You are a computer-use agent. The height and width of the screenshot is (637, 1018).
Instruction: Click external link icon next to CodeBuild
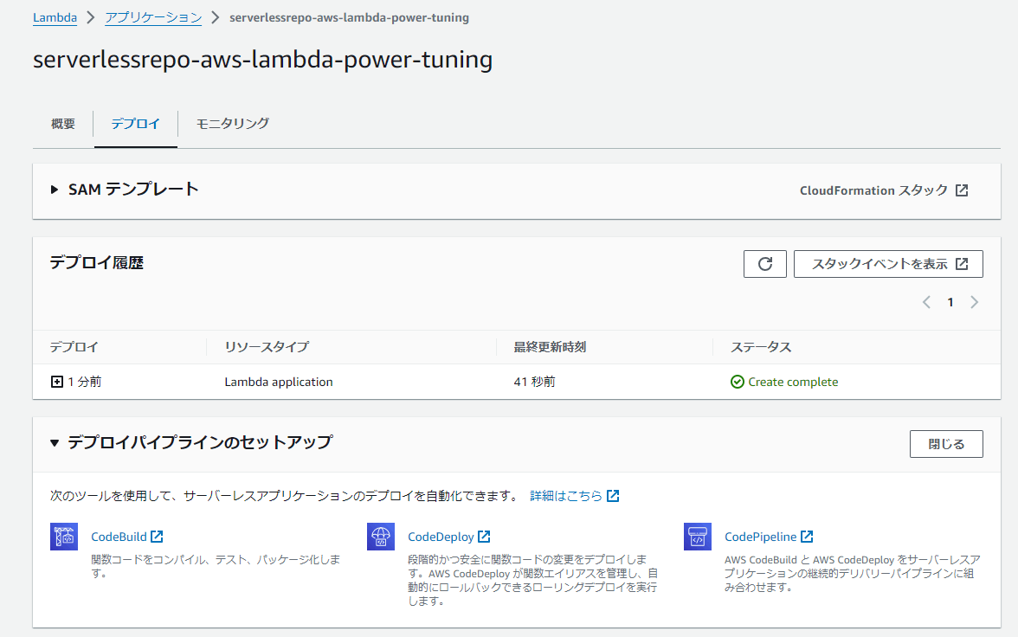coord(158,537)
